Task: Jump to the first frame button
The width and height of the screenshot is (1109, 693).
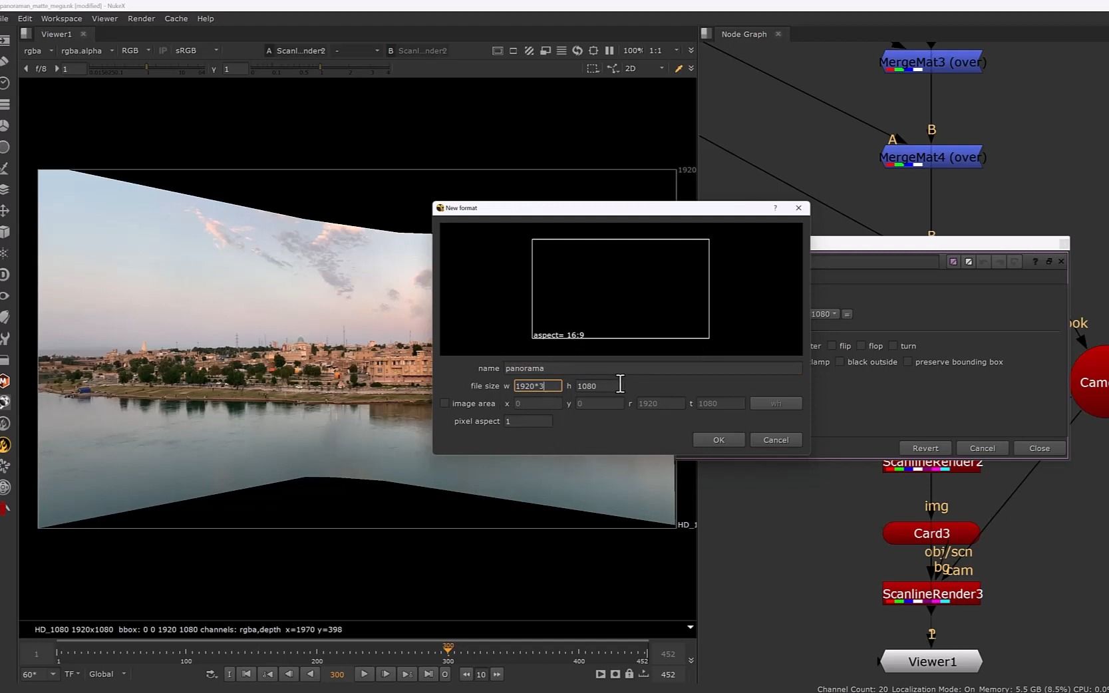Action: [x=246, y=674]
